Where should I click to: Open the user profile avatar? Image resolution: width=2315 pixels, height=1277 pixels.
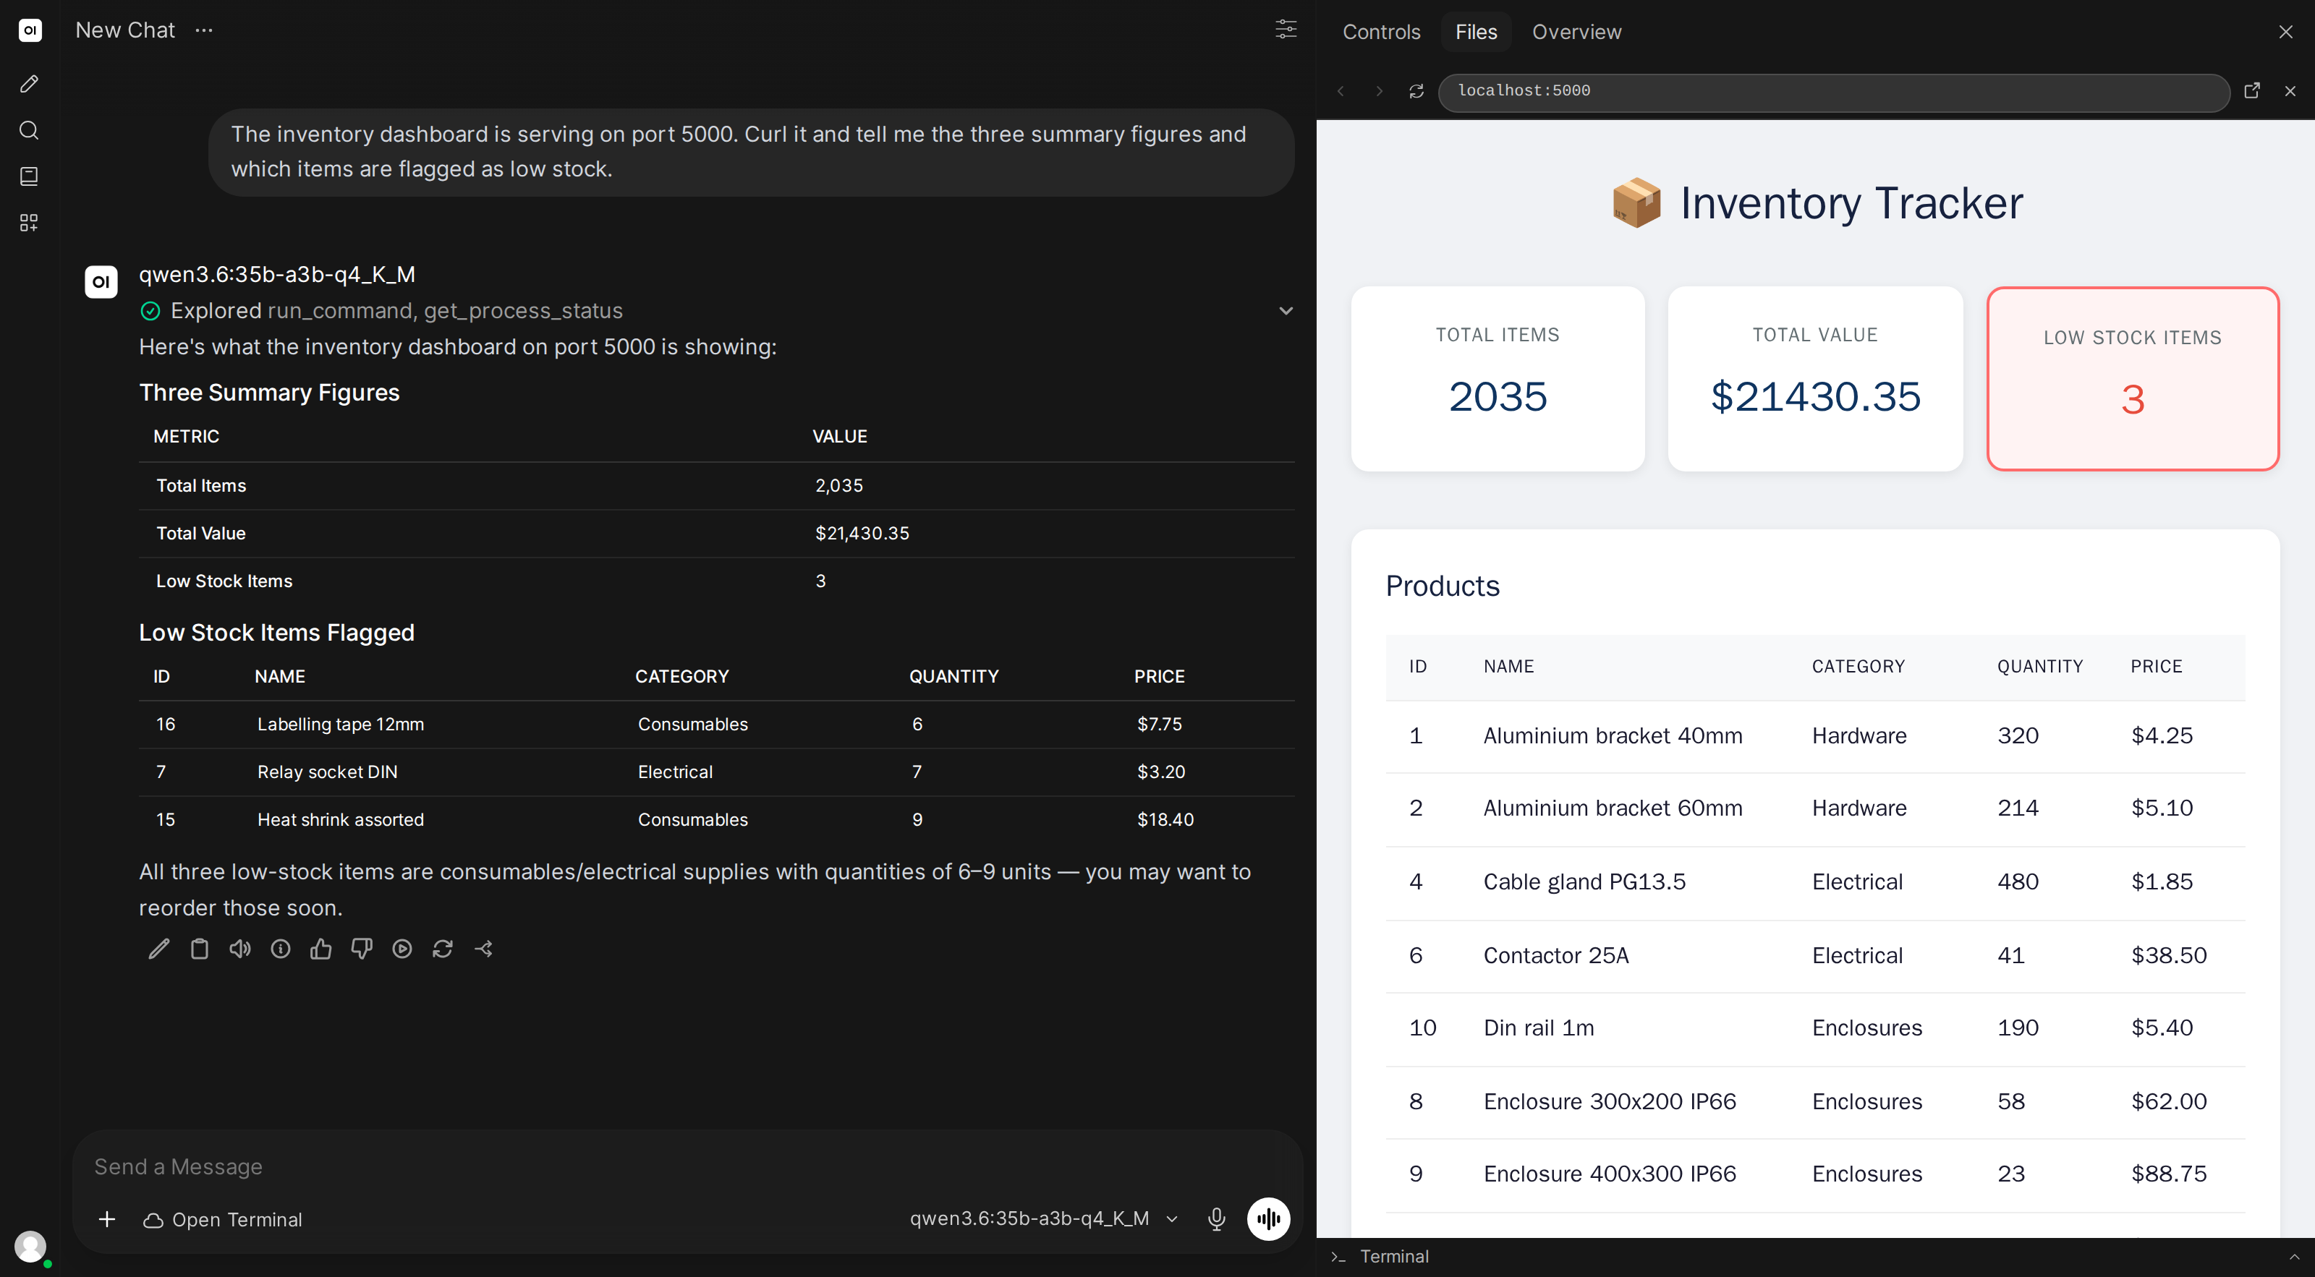point(30,1247)
